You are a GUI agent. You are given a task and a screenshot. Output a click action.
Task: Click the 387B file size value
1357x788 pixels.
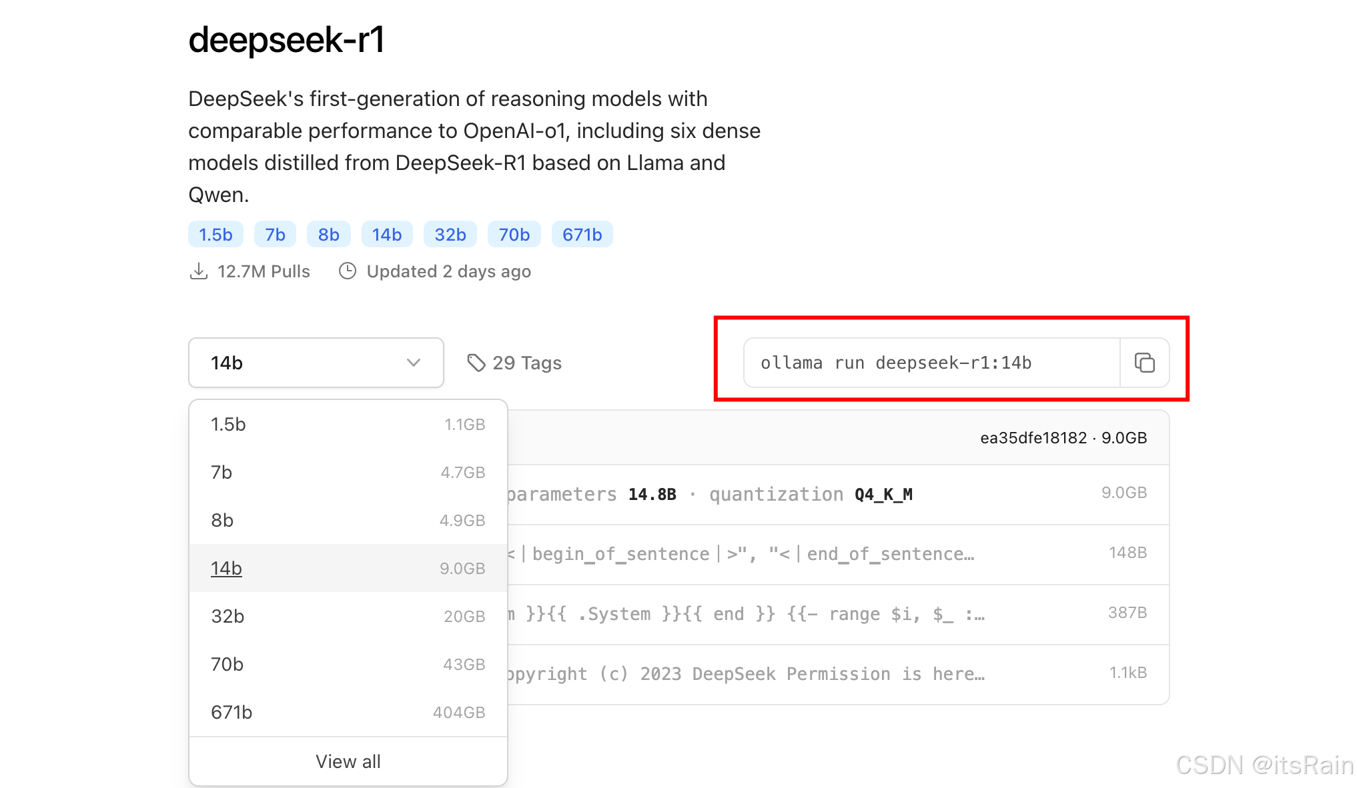point(1127,613)
